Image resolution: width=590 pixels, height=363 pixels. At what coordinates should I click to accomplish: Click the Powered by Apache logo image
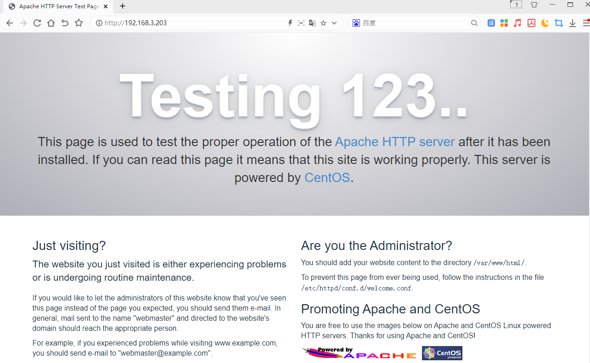click(x=360, y=353)
